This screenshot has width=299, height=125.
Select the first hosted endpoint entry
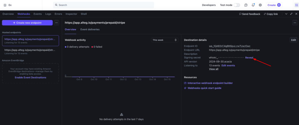tap(30, 41)
